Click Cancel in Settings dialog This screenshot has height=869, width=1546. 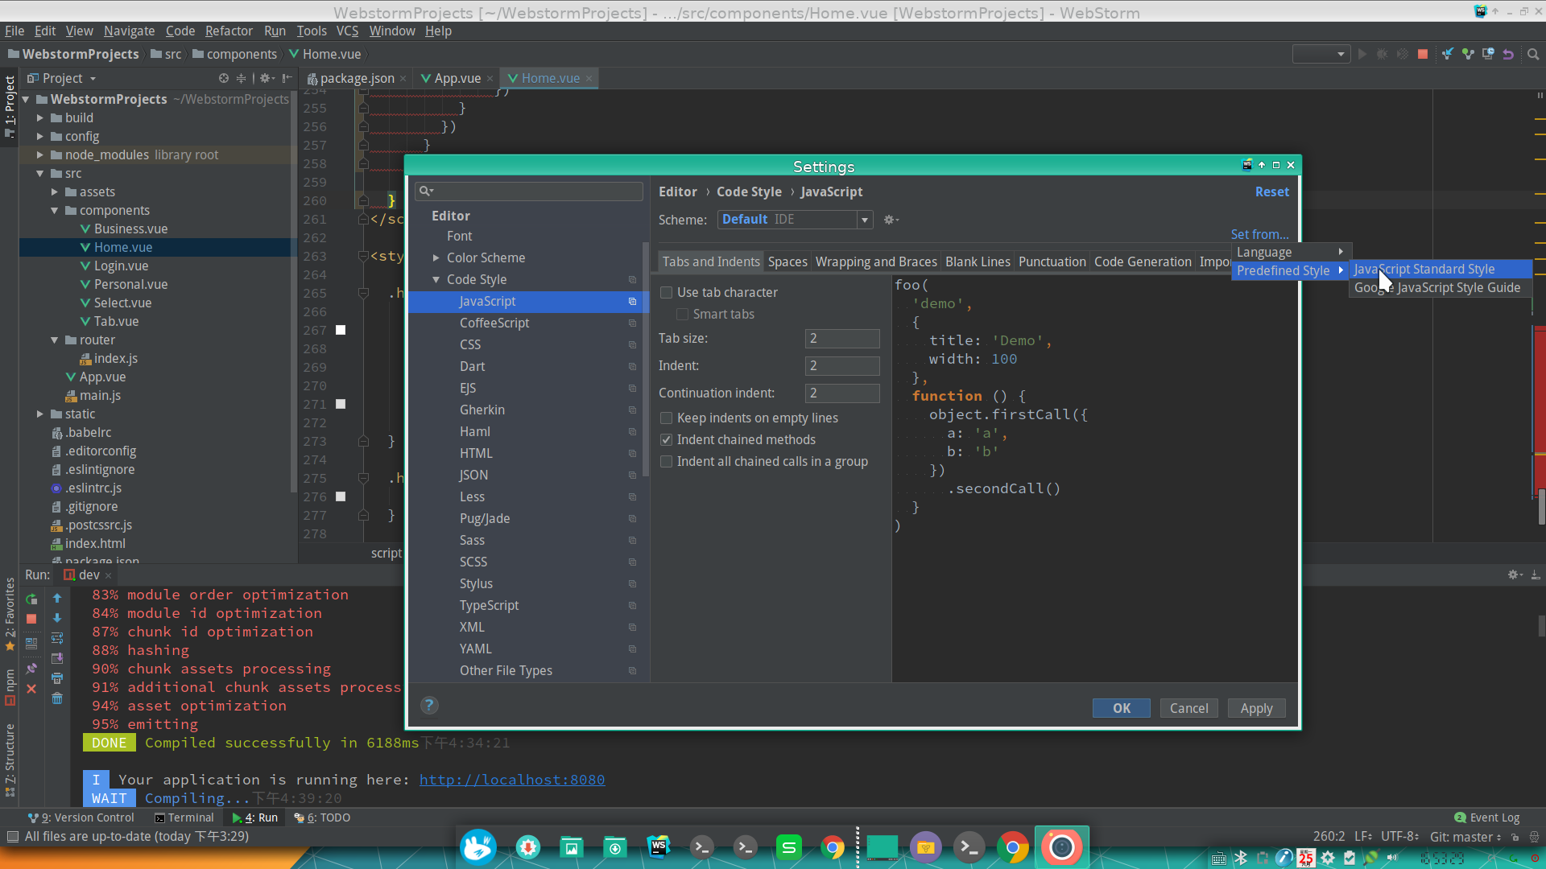tap(1188, 709)
